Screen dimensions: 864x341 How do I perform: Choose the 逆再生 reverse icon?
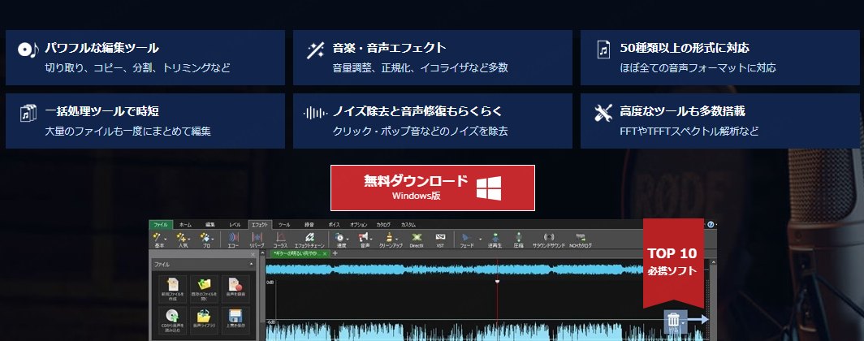point(495,239)
